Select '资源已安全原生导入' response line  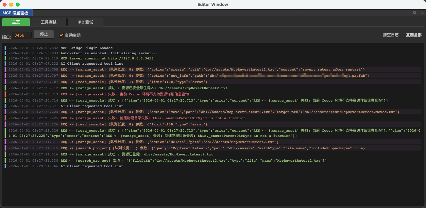point(213,88)
